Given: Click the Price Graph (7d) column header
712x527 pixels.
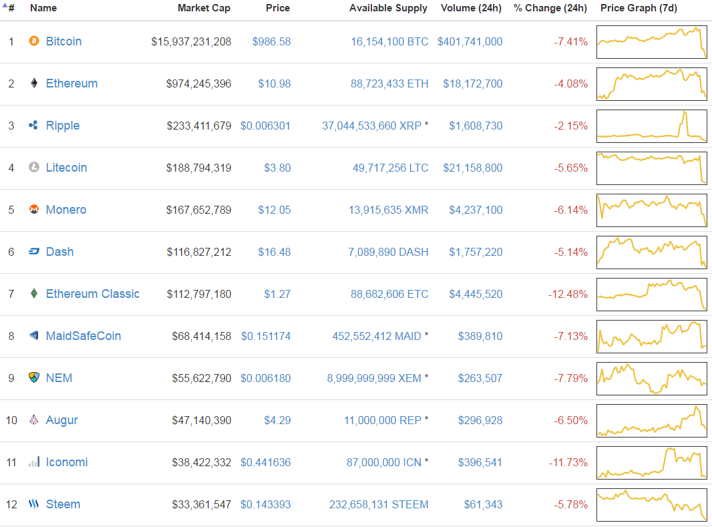Looking at the screenshot, I should click(x=639, y=8).
